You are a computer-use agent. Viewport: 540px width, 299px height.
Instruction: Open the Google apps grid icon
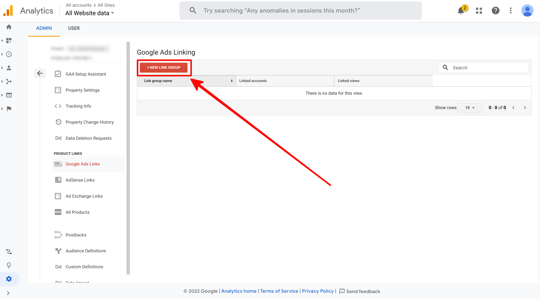pyautogui.click(x=479, y=11)
